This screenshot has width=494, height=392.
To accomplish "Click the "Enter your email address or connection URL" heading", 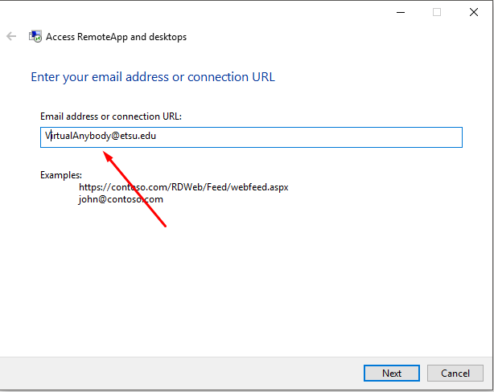I will tap(153, 77).
